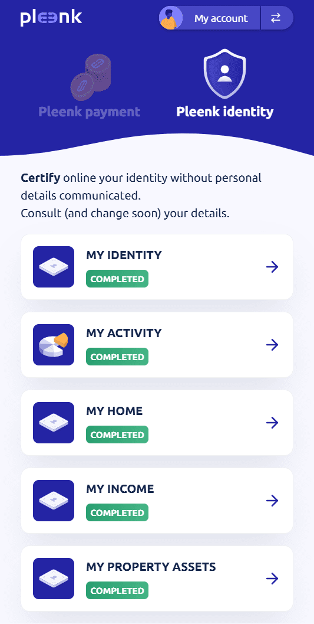Open My Activity using its arrow
The height and width of the screenshot is (624, 314).
pyautogui.click(x=272, y=345)
